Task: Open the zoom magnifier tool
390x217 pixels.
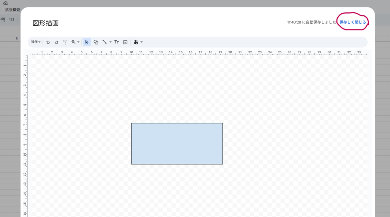Action: [73, 42]
